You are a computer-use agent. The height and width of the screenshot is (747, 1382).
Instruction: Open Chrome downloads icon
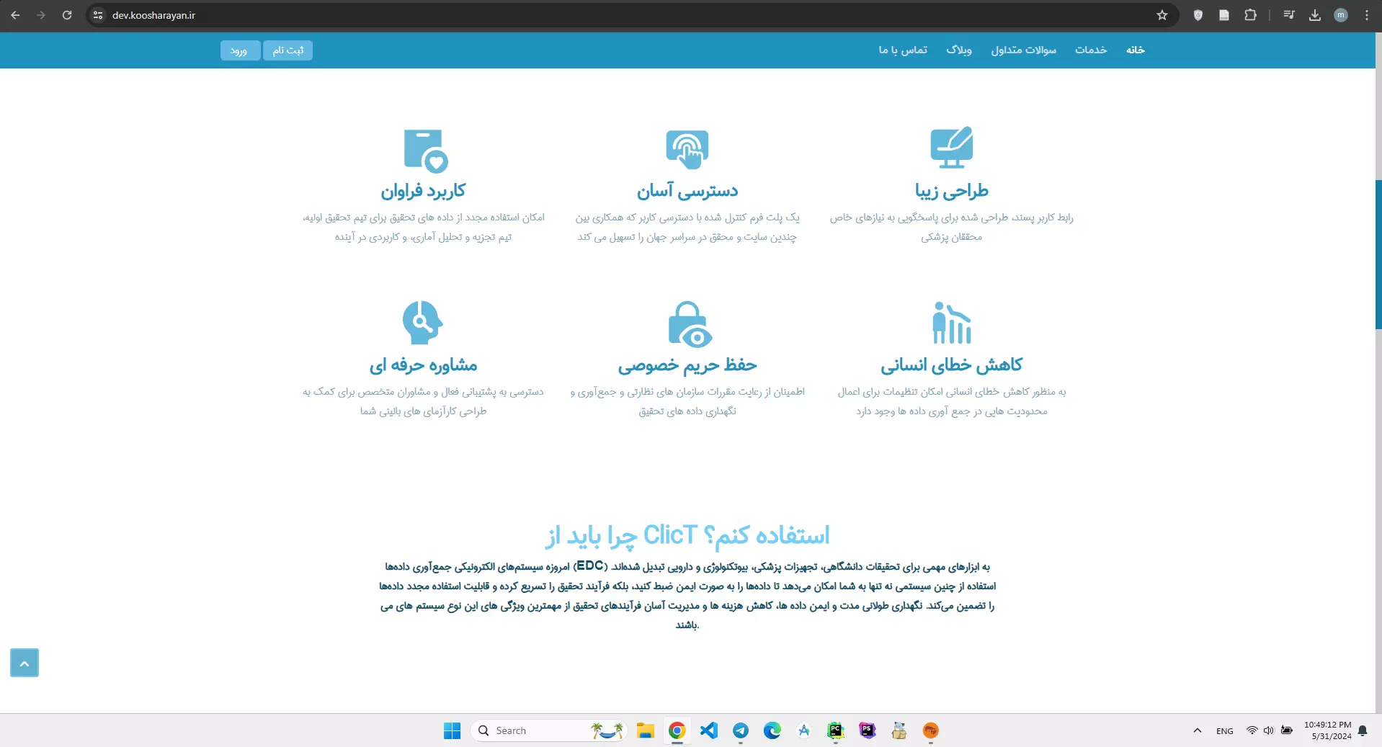click(x=1315, y=15)
